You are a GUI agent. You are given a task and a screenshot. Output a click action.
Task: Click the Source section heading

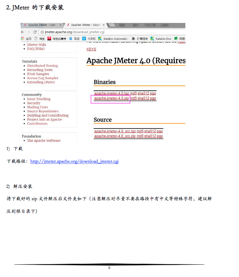pos(103,120)
